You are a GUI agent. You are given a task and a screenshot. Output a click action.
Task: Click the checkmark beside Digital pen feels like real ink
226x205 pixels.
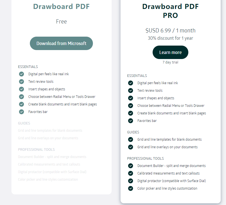point(21,74)
